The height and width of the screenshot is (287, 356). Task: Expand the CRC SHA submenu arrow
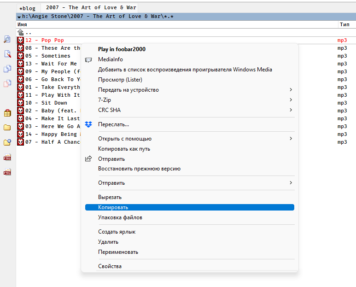click(291, 110)
